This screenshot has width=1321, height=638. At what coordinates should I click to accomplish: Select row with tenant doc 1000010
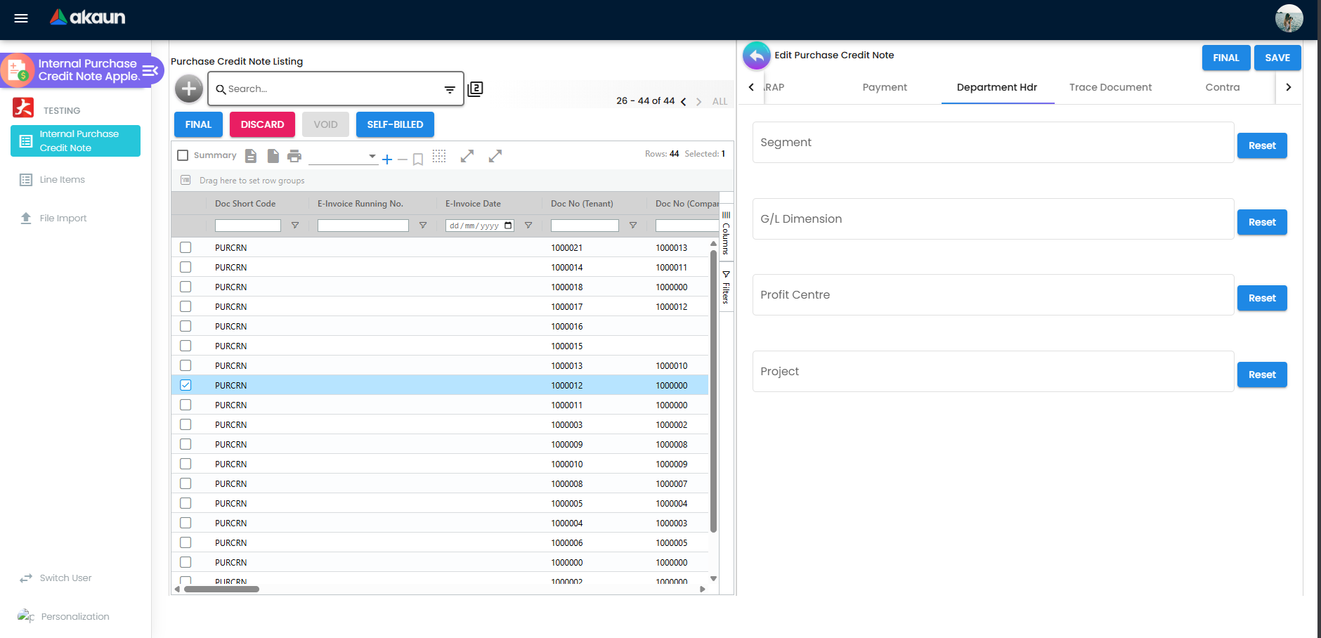(x=186, y=464)
